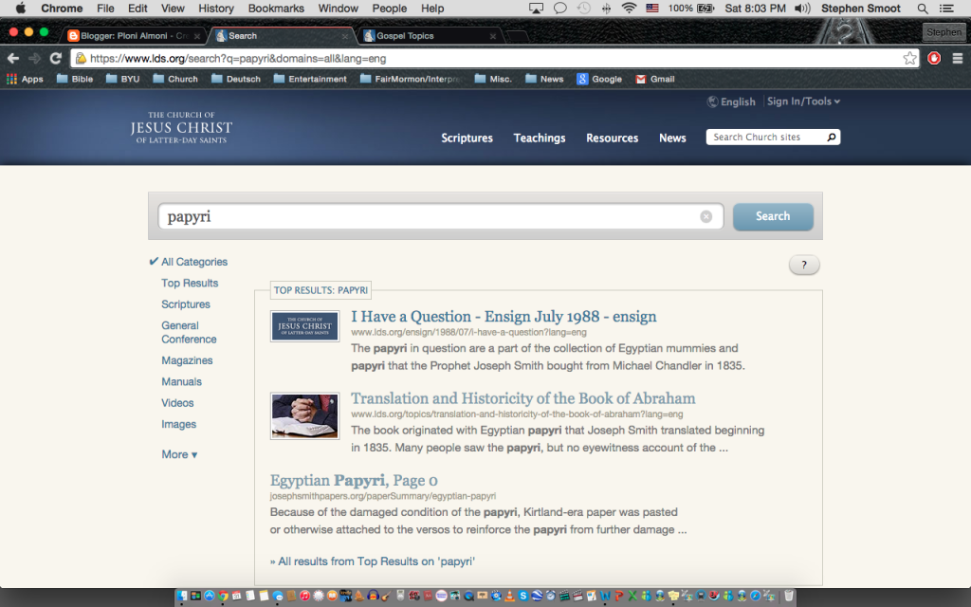View all results from Top Results on 'papyri'
The image size is (971, 607).
(372, 561)
